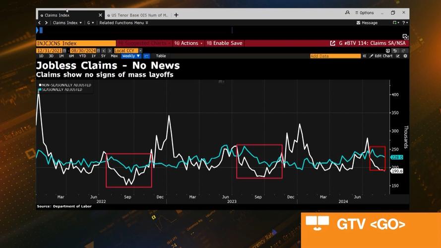Close the Claims Index tab
Screen dimensions: 441x248
pyautogui.click(x=100, y=15)
